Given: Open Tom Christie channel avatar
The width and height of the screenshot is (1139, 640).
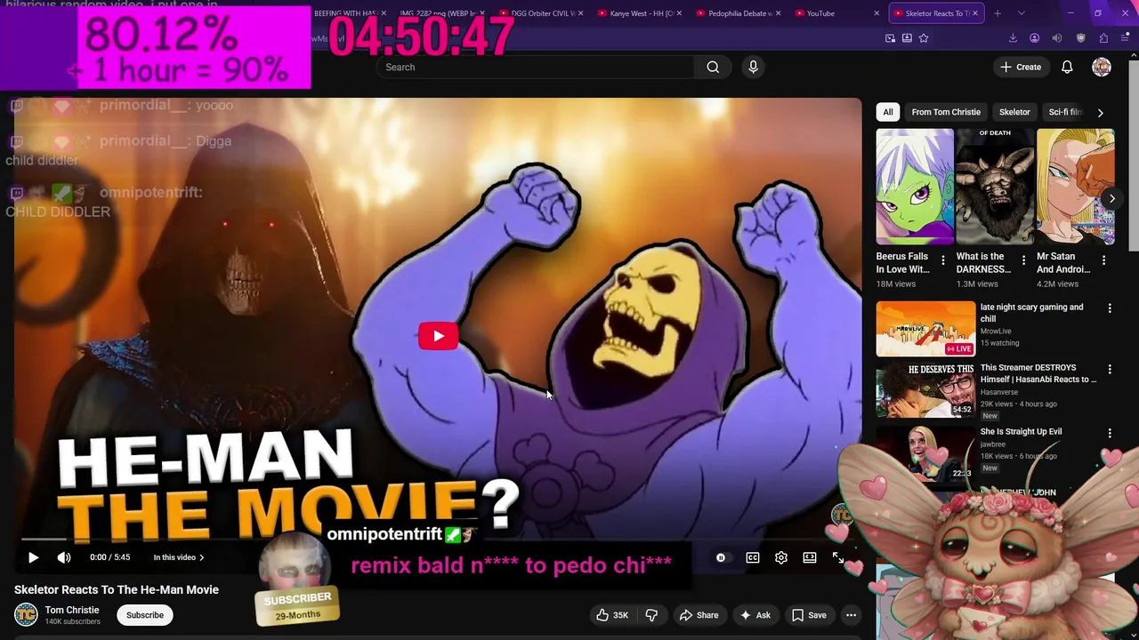Looking at the screenshot, I should pos(26,614).
